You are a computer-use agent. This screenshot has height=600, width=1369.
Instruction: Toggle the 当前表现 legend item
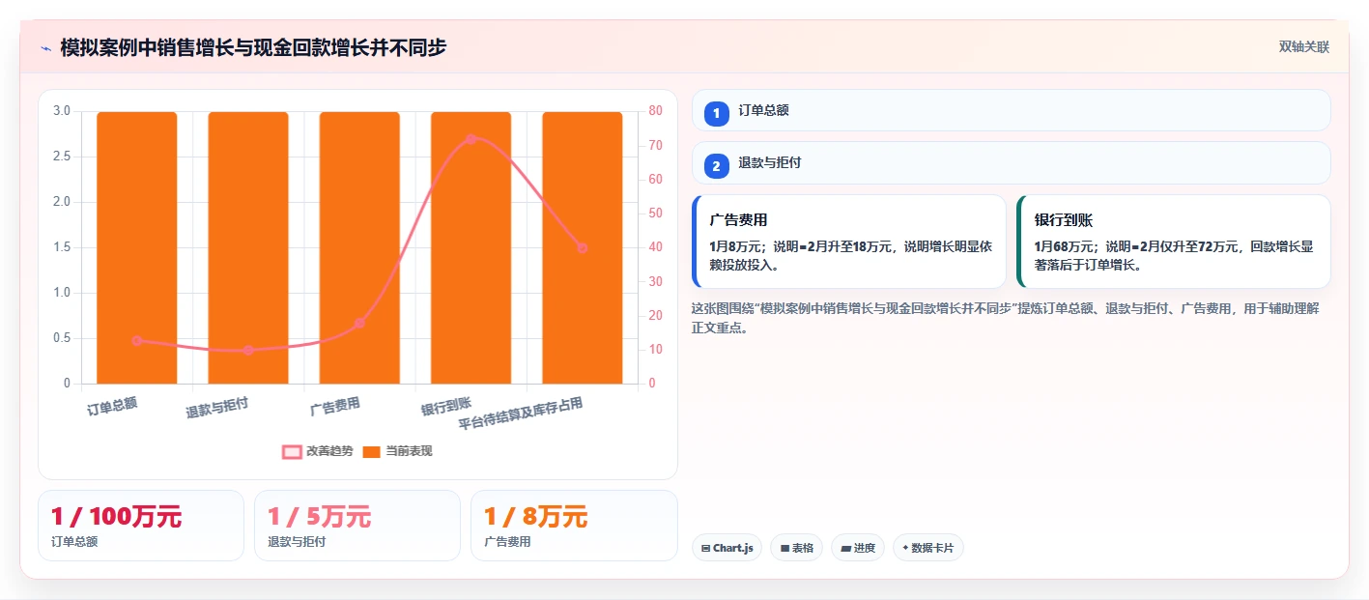(397, 451)
